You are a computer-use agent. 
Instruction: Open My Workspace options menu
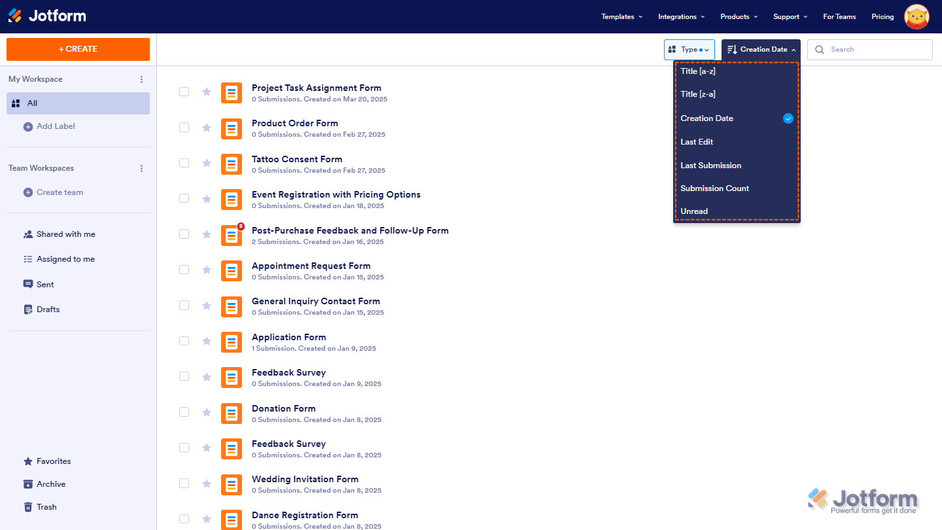tap(141, 79)
